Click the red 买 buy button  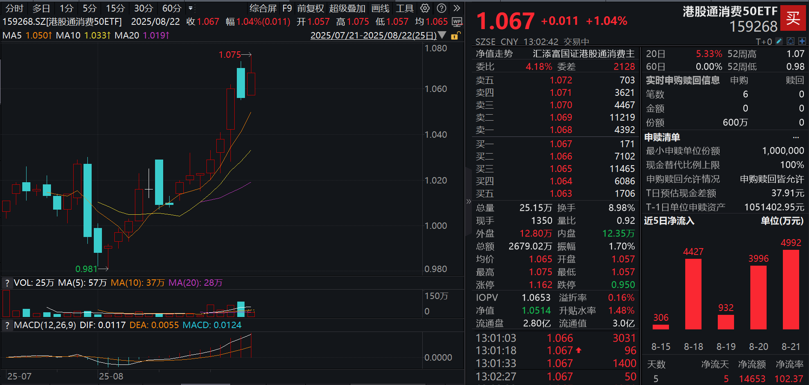pos(793,18)
